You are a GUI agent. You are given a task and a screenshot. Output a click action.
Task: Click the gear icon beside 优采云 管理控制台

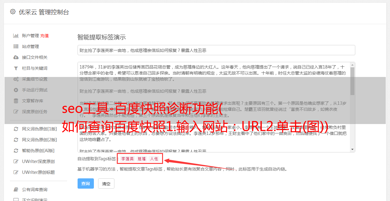pyautogui.click(x=13, y=12)
